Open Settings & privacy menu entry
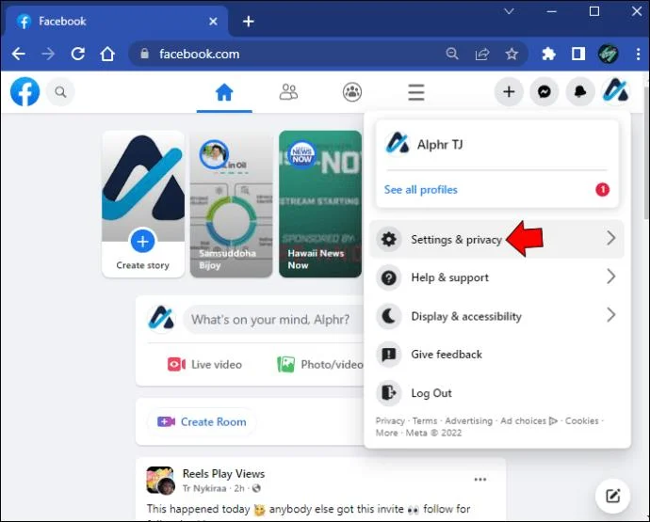The image size is (650, 522). [496, 239]
